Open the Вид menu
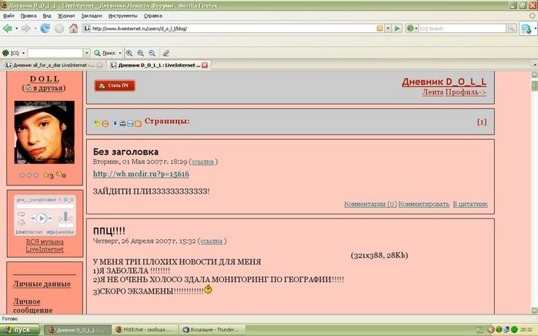The height and width of the screenshot is (336, 538). coord(47,16)
